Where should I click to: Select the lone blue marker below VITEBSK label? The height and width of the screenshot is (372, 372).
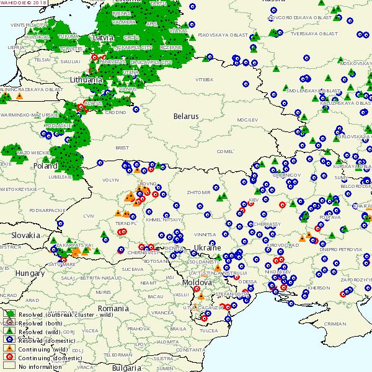246,84
